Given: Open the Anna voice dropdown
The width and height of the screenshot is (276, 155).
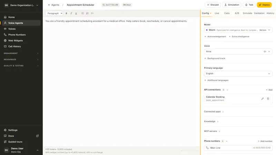Looking at the screenshot, I should (238, 51).
